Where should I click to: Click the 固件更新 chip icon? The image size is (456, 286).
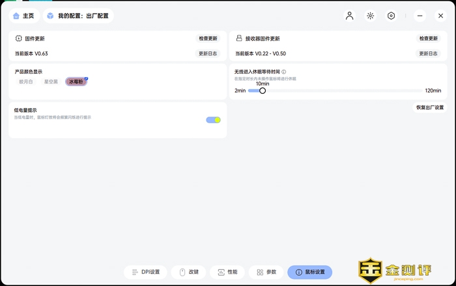[19, 38]
